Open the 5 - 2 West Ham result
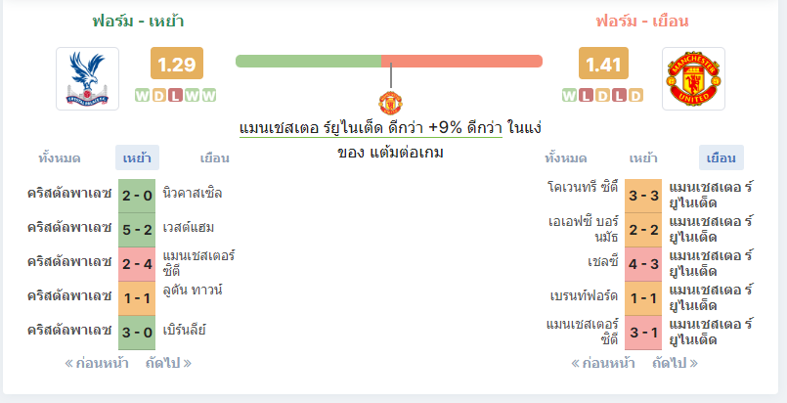This screenshot has width=787, height=403. (137, 230)
